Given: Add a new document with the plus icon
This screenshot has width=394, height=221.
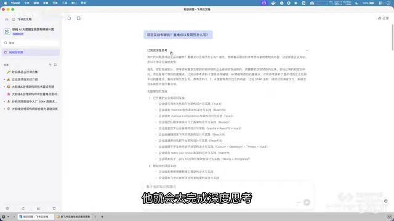Looking at the screenshot, I should (50, 64).
